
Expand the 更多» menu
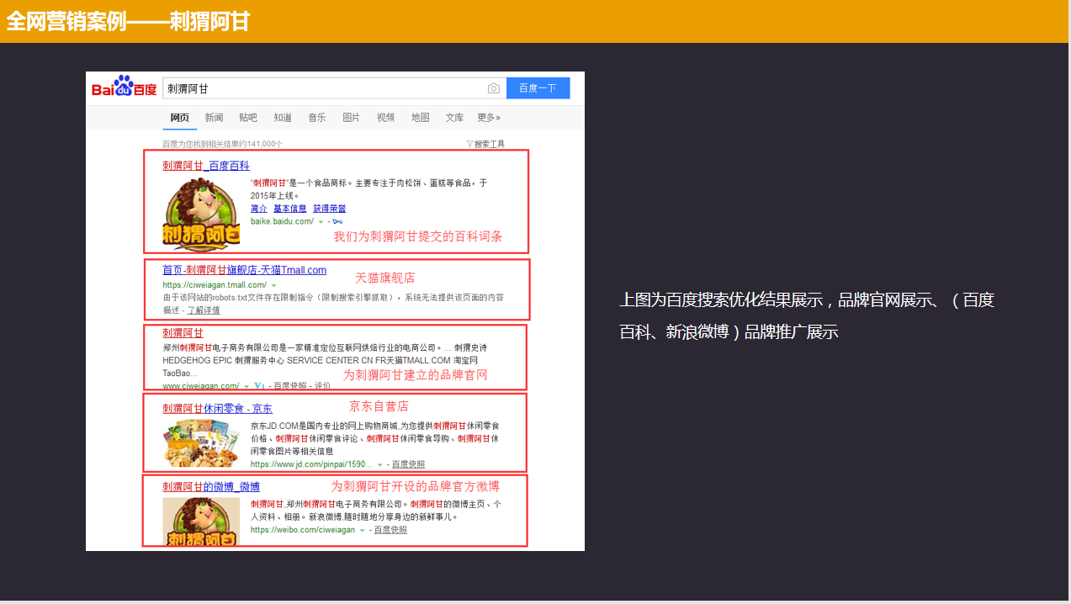pyautogui.click(x=489, y=118)
